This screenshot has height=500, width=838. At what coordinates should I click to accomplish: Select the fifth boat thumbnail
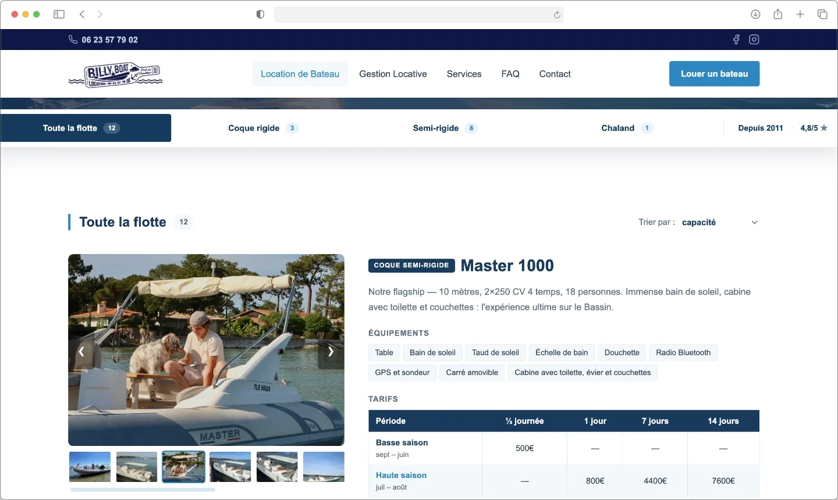(x=277, y=467)
